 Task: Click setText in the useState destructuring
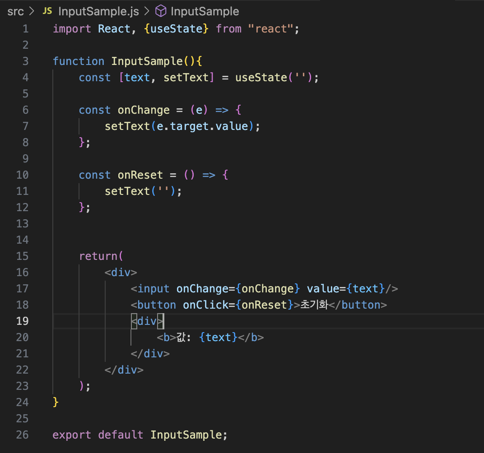tap(186, 78)
